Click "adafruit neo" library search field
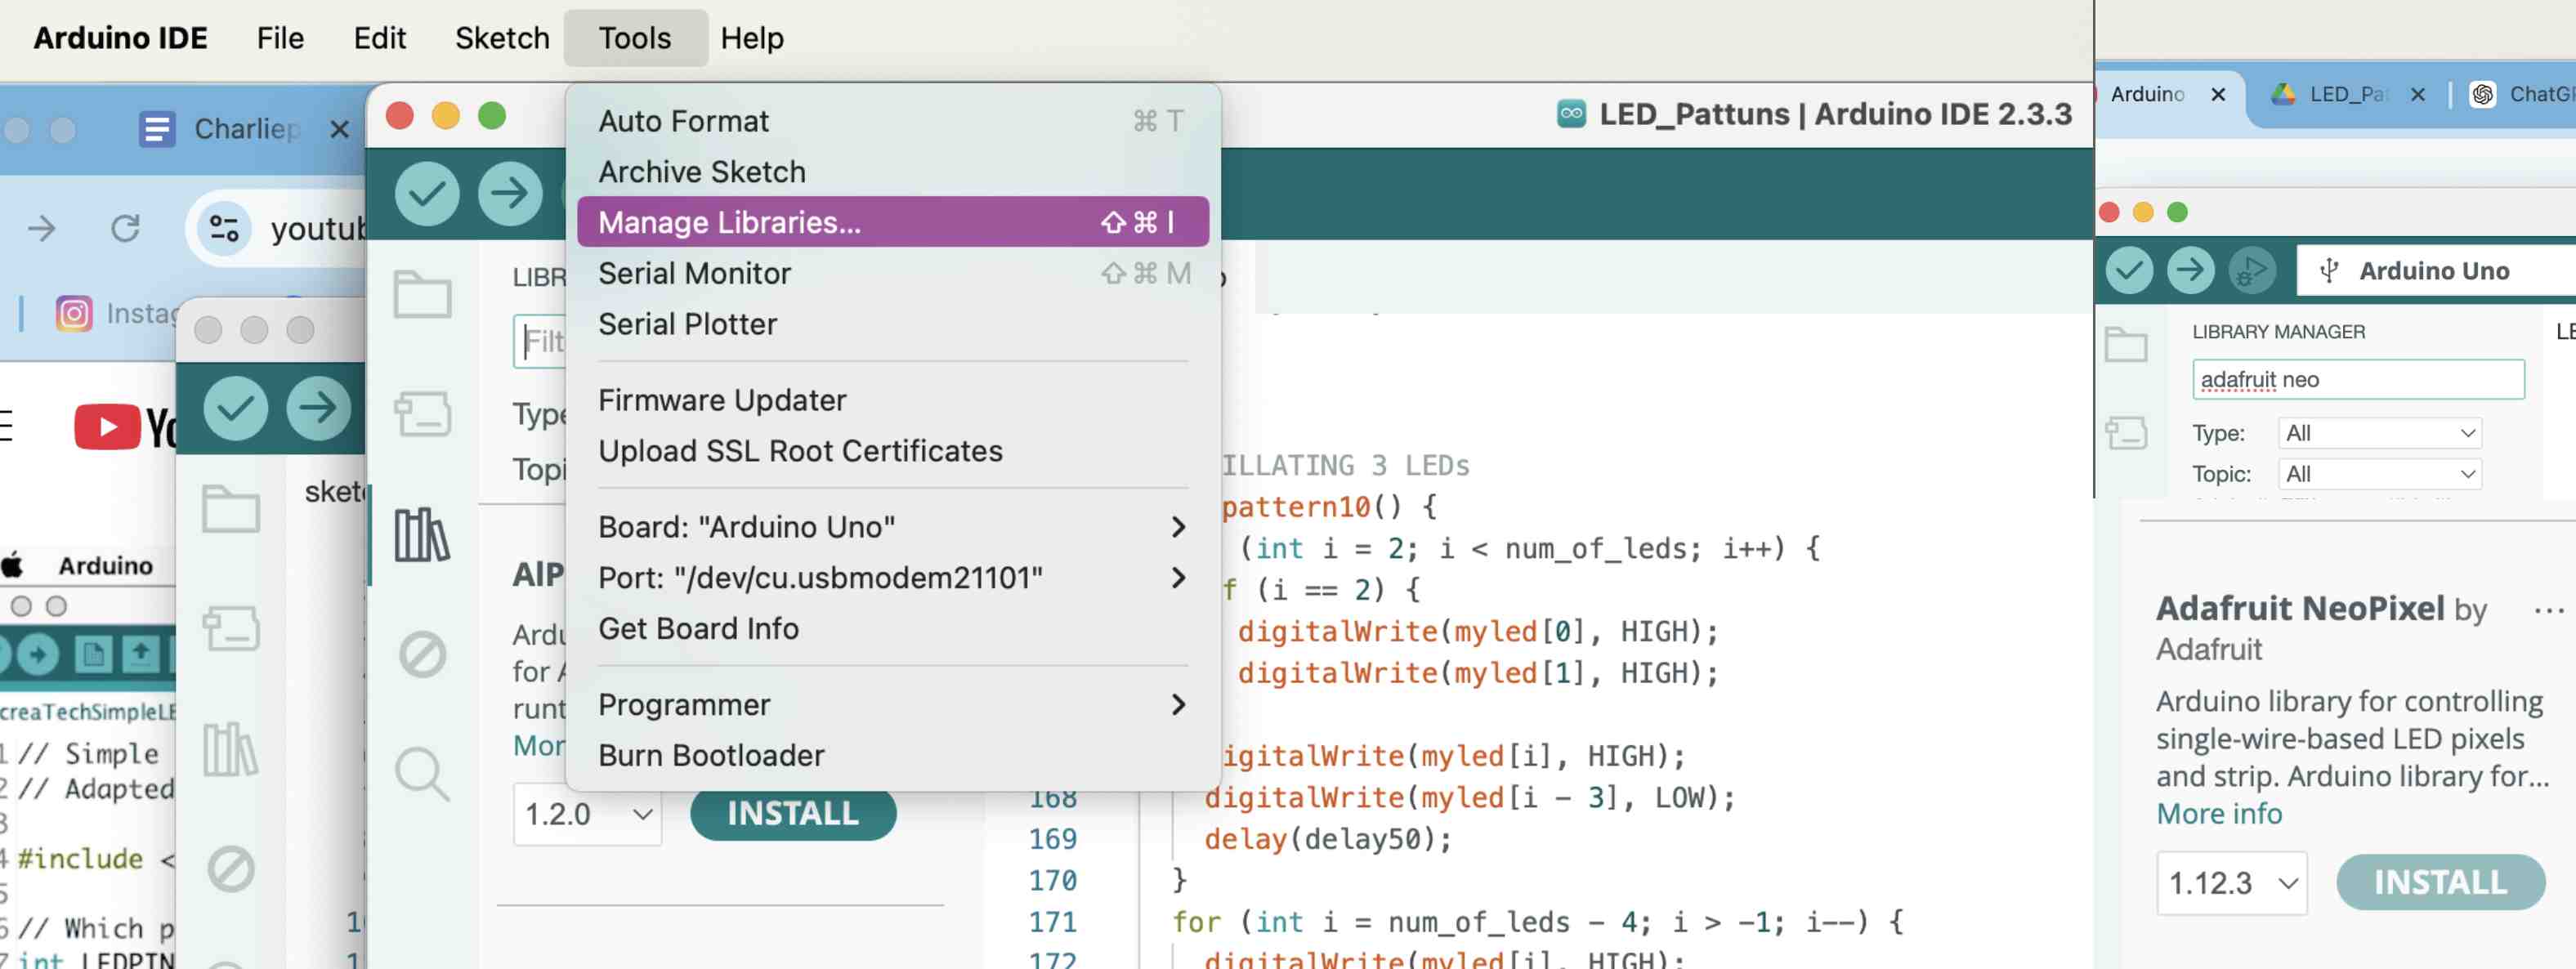The image size is (2576, 969). coord(2358,380)
